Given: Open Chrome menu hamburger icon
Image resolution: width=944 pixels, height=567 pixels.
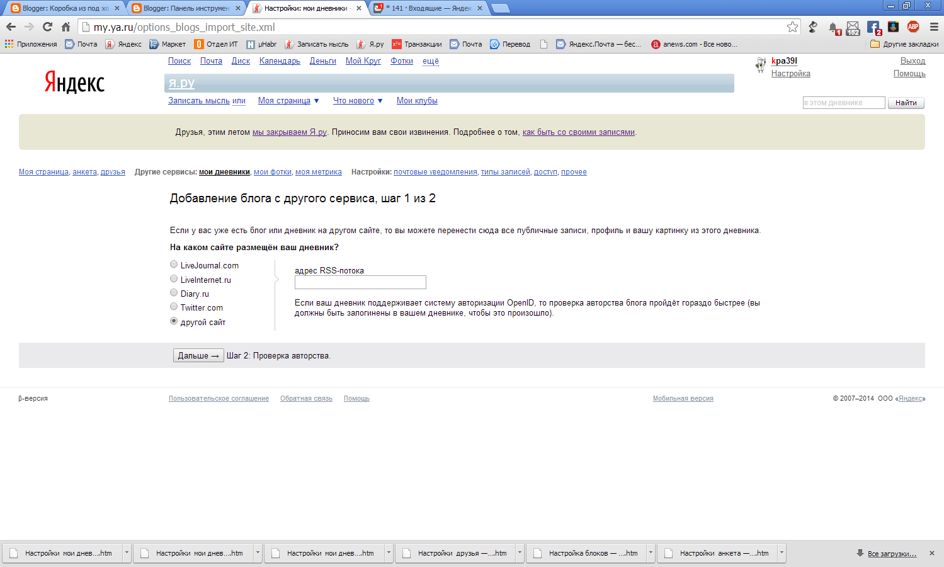Looking at the screenshot, I should click(x=934, y=27).
